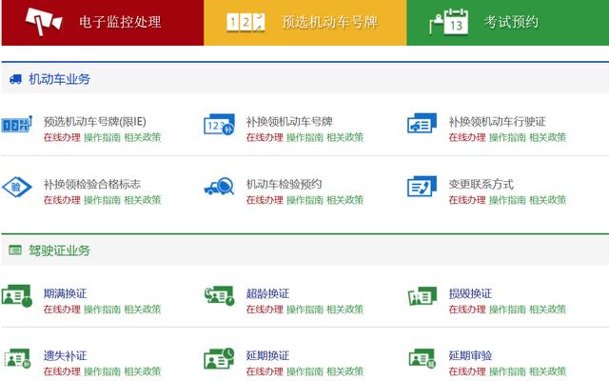609x381 pixels.
Task: Click the surveillance camera icon in red banner
Action: pos(44,21)
